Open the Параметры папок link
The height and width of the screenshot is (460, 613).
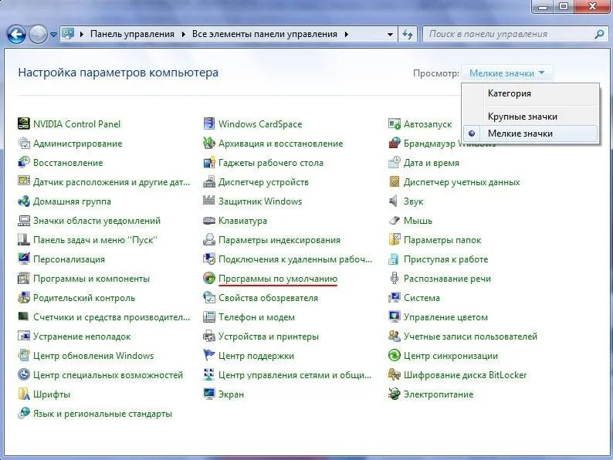tap(442, 239)
